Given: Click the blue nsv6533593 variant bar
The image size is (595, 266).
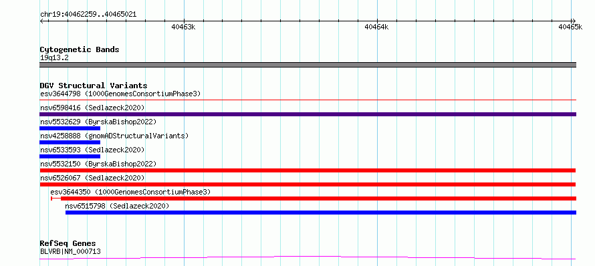Looking at the screenshot, I should (x=70, y=156).
